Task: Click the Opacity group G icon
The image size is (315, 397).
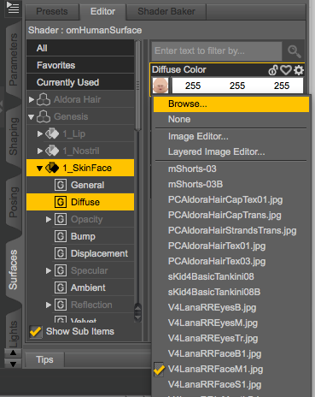Action: click(61, 219)
